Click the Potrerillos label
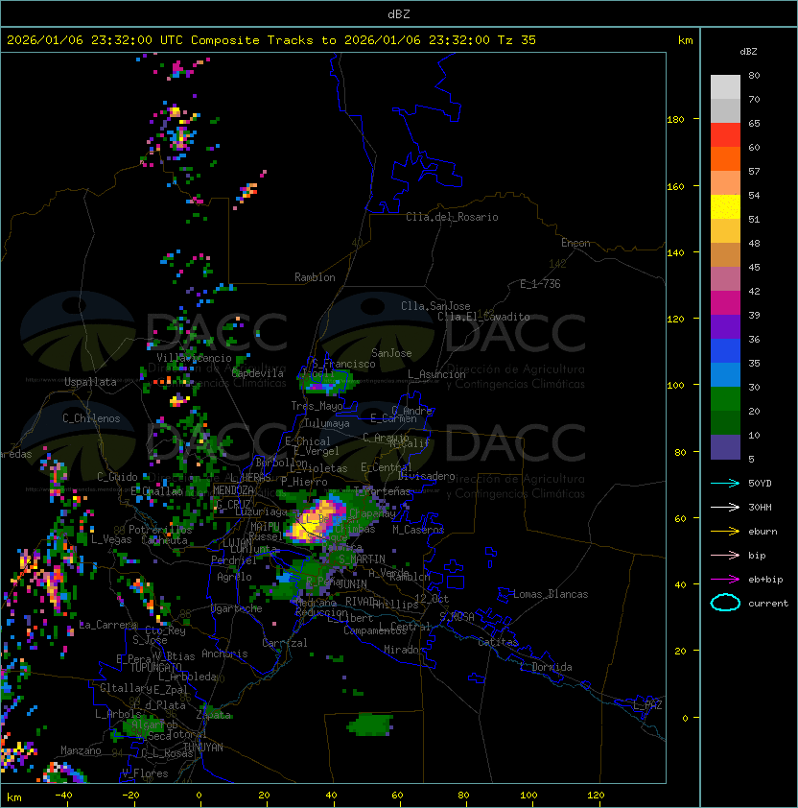The width and height of the screenshot is (798, 808). pyautogui.click(x=160, y=530)
